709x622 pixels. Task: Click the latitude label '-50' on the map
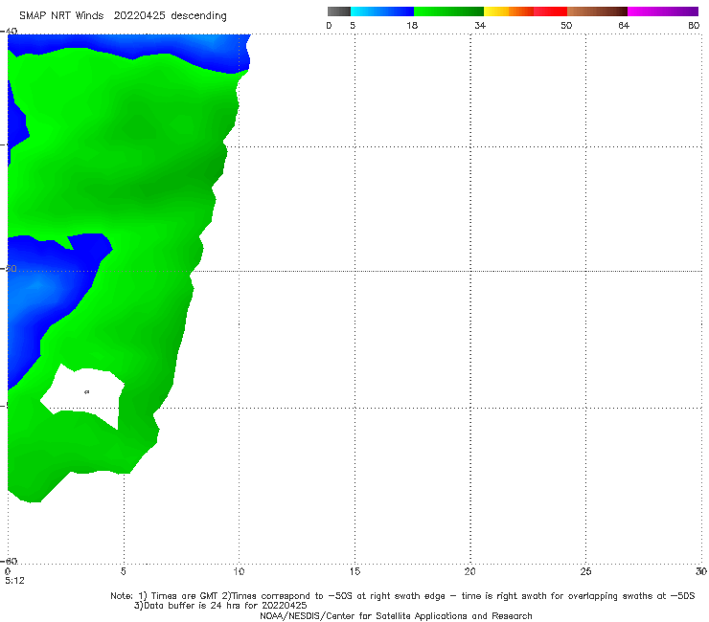[10, 269]
